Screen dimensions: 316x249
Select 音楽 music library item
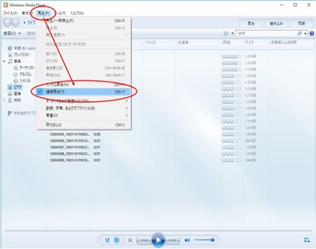coord(15,61)
